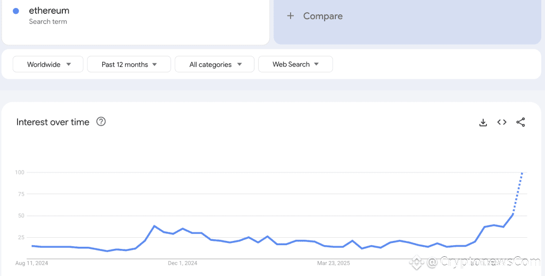
Task: Click the Compare button to add a term
Action: click(323, 16)
